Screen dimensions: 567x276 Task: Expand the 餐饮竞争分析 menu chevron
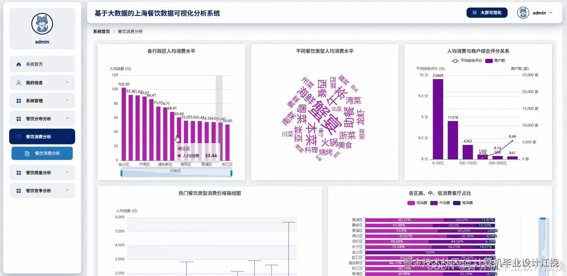point(67,191)
